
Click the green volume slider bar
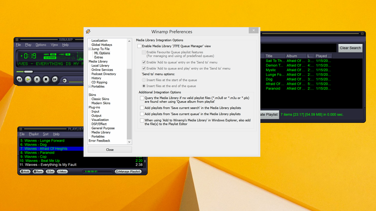pyautogui.click(x=76, y=82)
